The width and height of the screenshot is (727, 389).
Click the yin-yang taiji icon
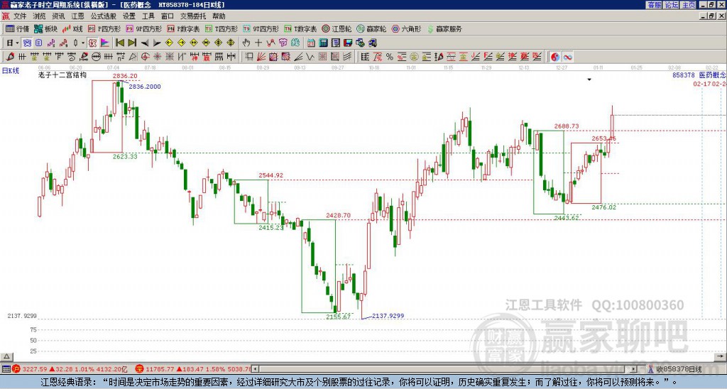pos(555,57)
